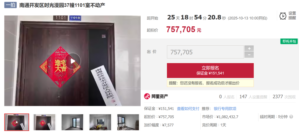Select the fifth balcony view thumbnail
Viewport: 299px width, 139px height.
pos(128,122)
